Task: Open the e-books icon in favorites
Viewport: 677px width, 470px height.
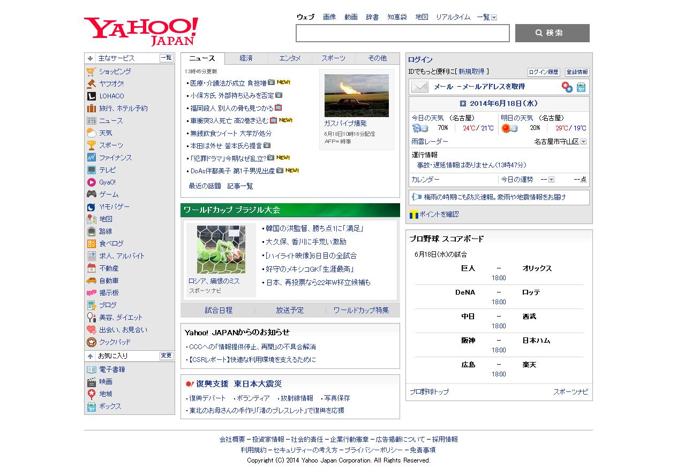Action: coord(91,369)
